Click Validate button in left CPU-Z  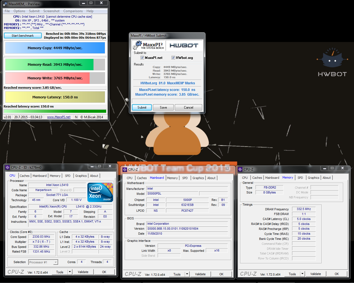click(83, 272)
